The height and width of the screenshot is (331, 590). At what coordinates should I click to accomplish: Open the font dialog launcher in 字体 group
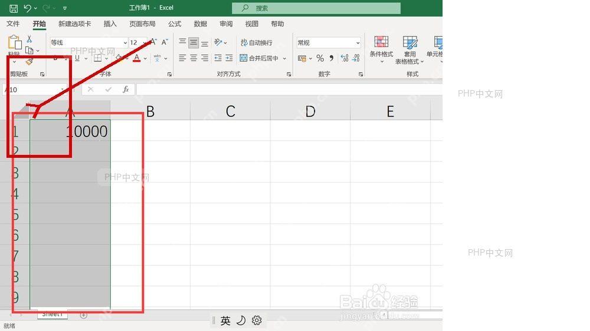point(170,74)
